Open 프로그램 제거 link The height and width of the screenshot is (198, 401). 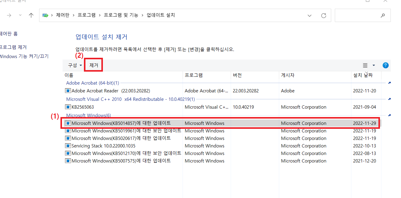click(13, 47)
